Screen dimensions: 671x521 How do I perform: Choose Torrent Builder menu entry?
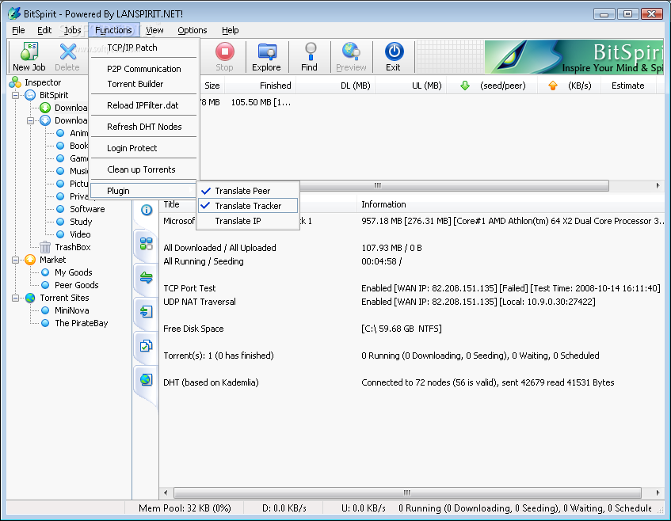(x=144, y=84)
